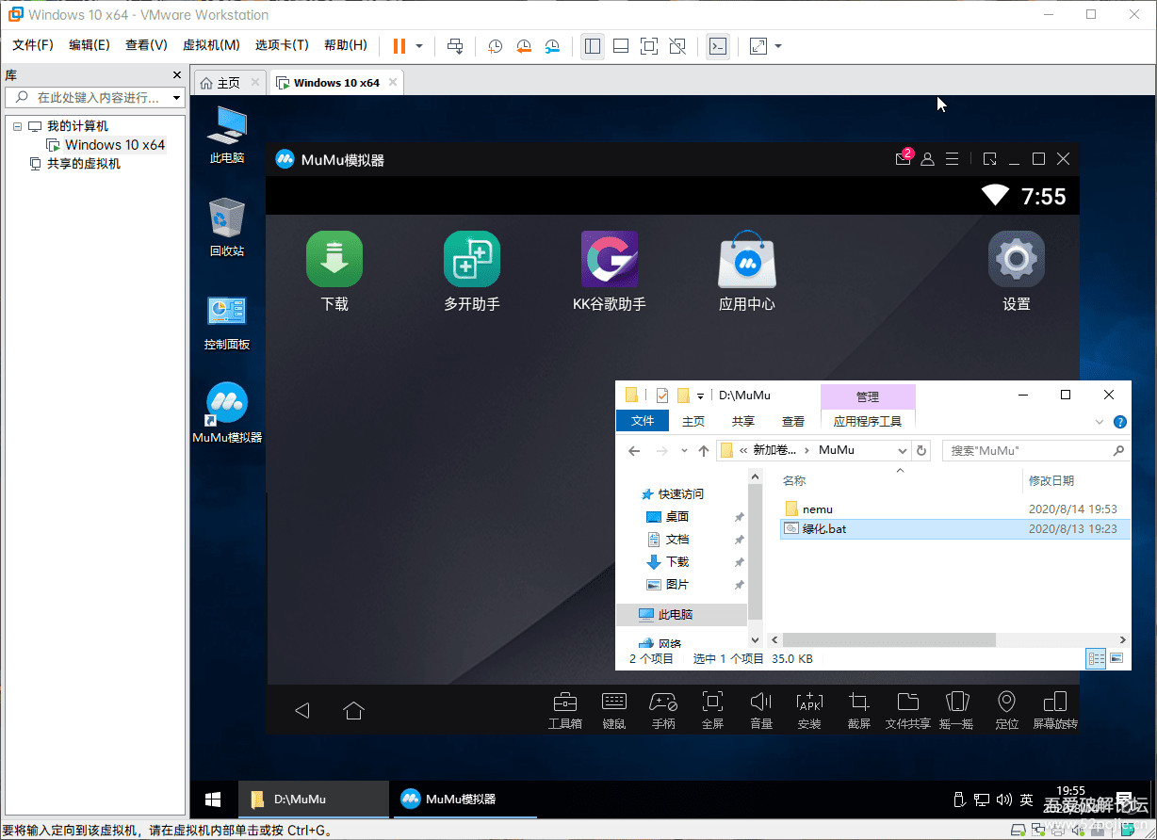This screenshot has width=1157, height=840.
Task: Open Explorer 应用程序工具 tab
Action: tap(868, 421)
